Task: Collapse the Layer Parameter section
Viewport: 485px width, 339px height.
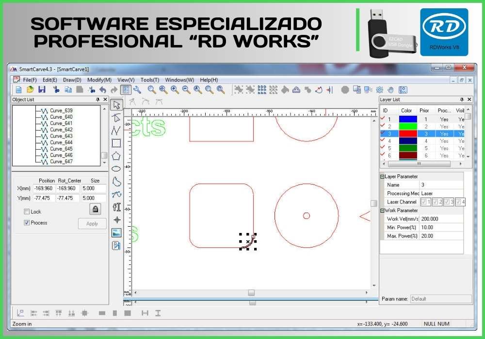Action: pos(382,177)
